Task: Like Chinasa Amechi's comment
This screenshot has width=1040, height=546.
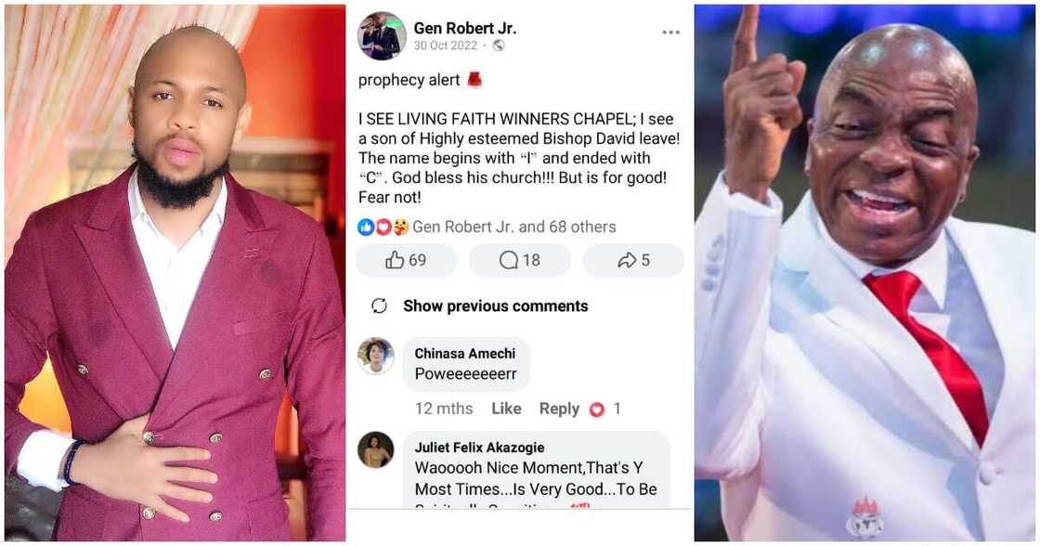Action: pyautogui.click(x=506, y=409)
